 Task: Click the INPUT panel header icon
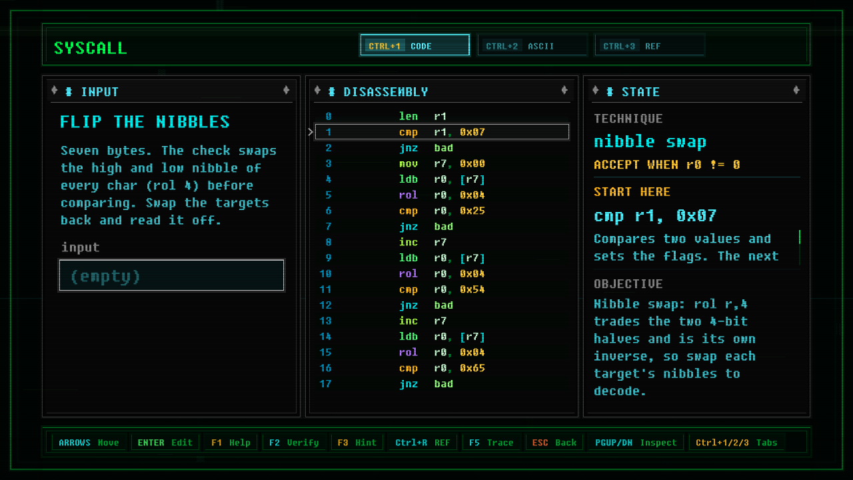[x=69, y=91]
